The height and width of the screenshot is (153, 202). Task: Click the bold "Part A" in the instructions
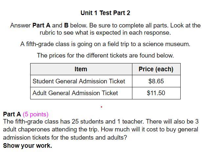click(x=41, y=25)
